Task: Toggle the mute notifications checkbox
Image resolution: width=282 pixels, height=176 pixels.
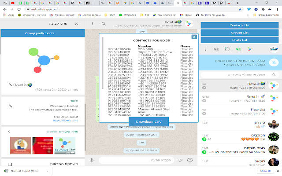Action: (10, 164)
